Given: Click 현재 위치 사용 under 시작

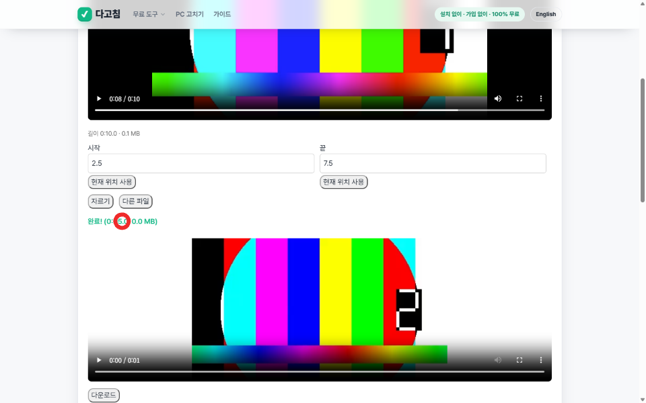Looking at the screenshot, I should click(112, 182).
